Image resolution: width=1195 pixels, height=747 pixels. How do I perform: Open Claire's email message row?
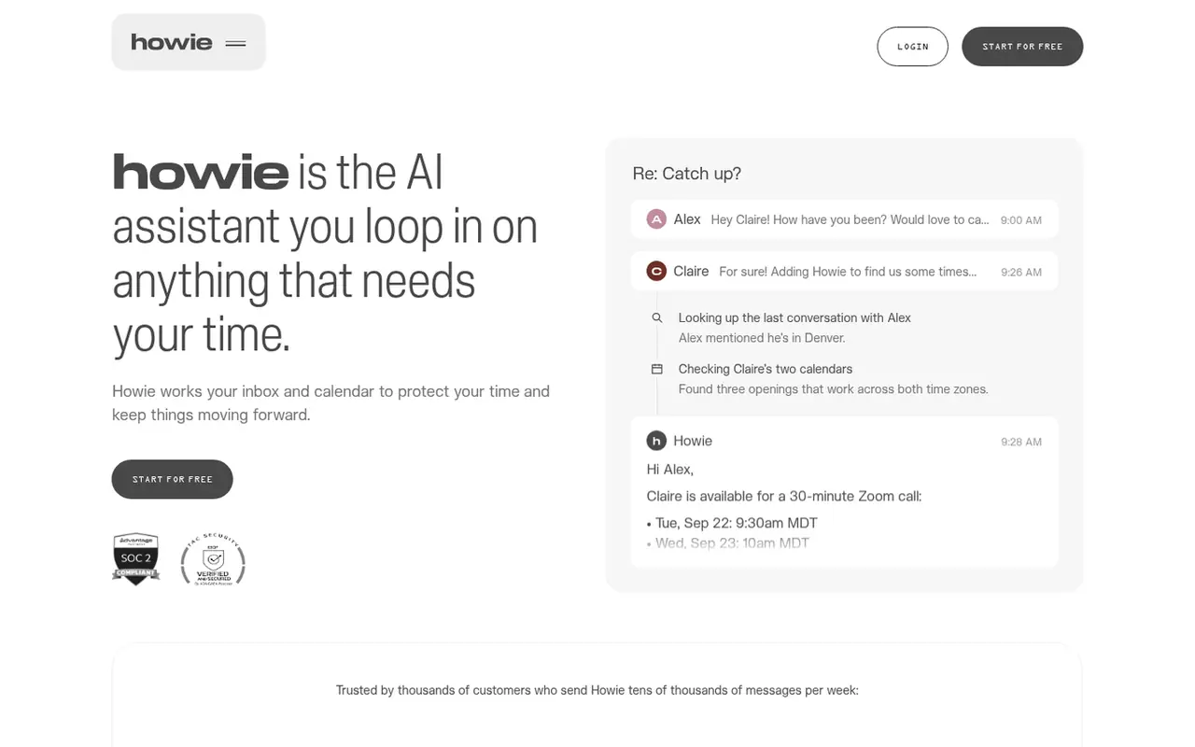845,271
